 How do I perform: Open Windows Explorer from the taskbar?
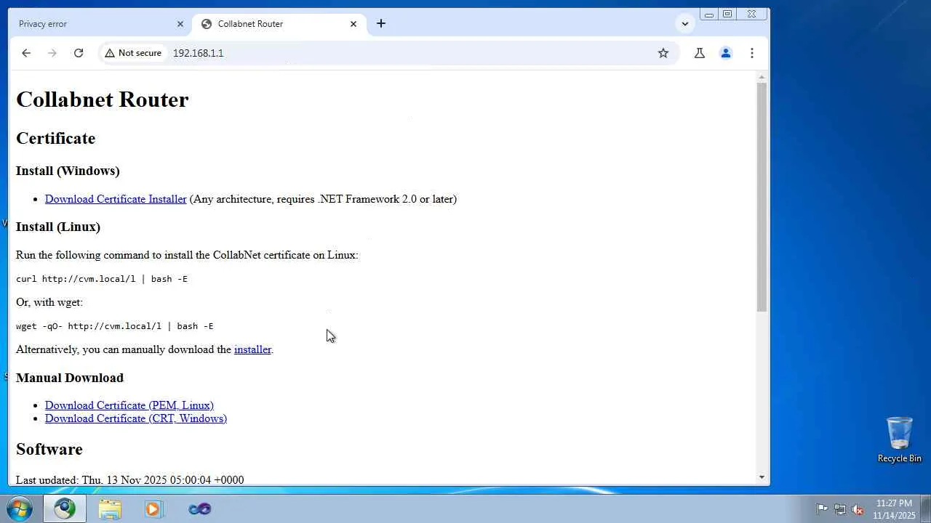pyautogui.click(x=110, y=508)
